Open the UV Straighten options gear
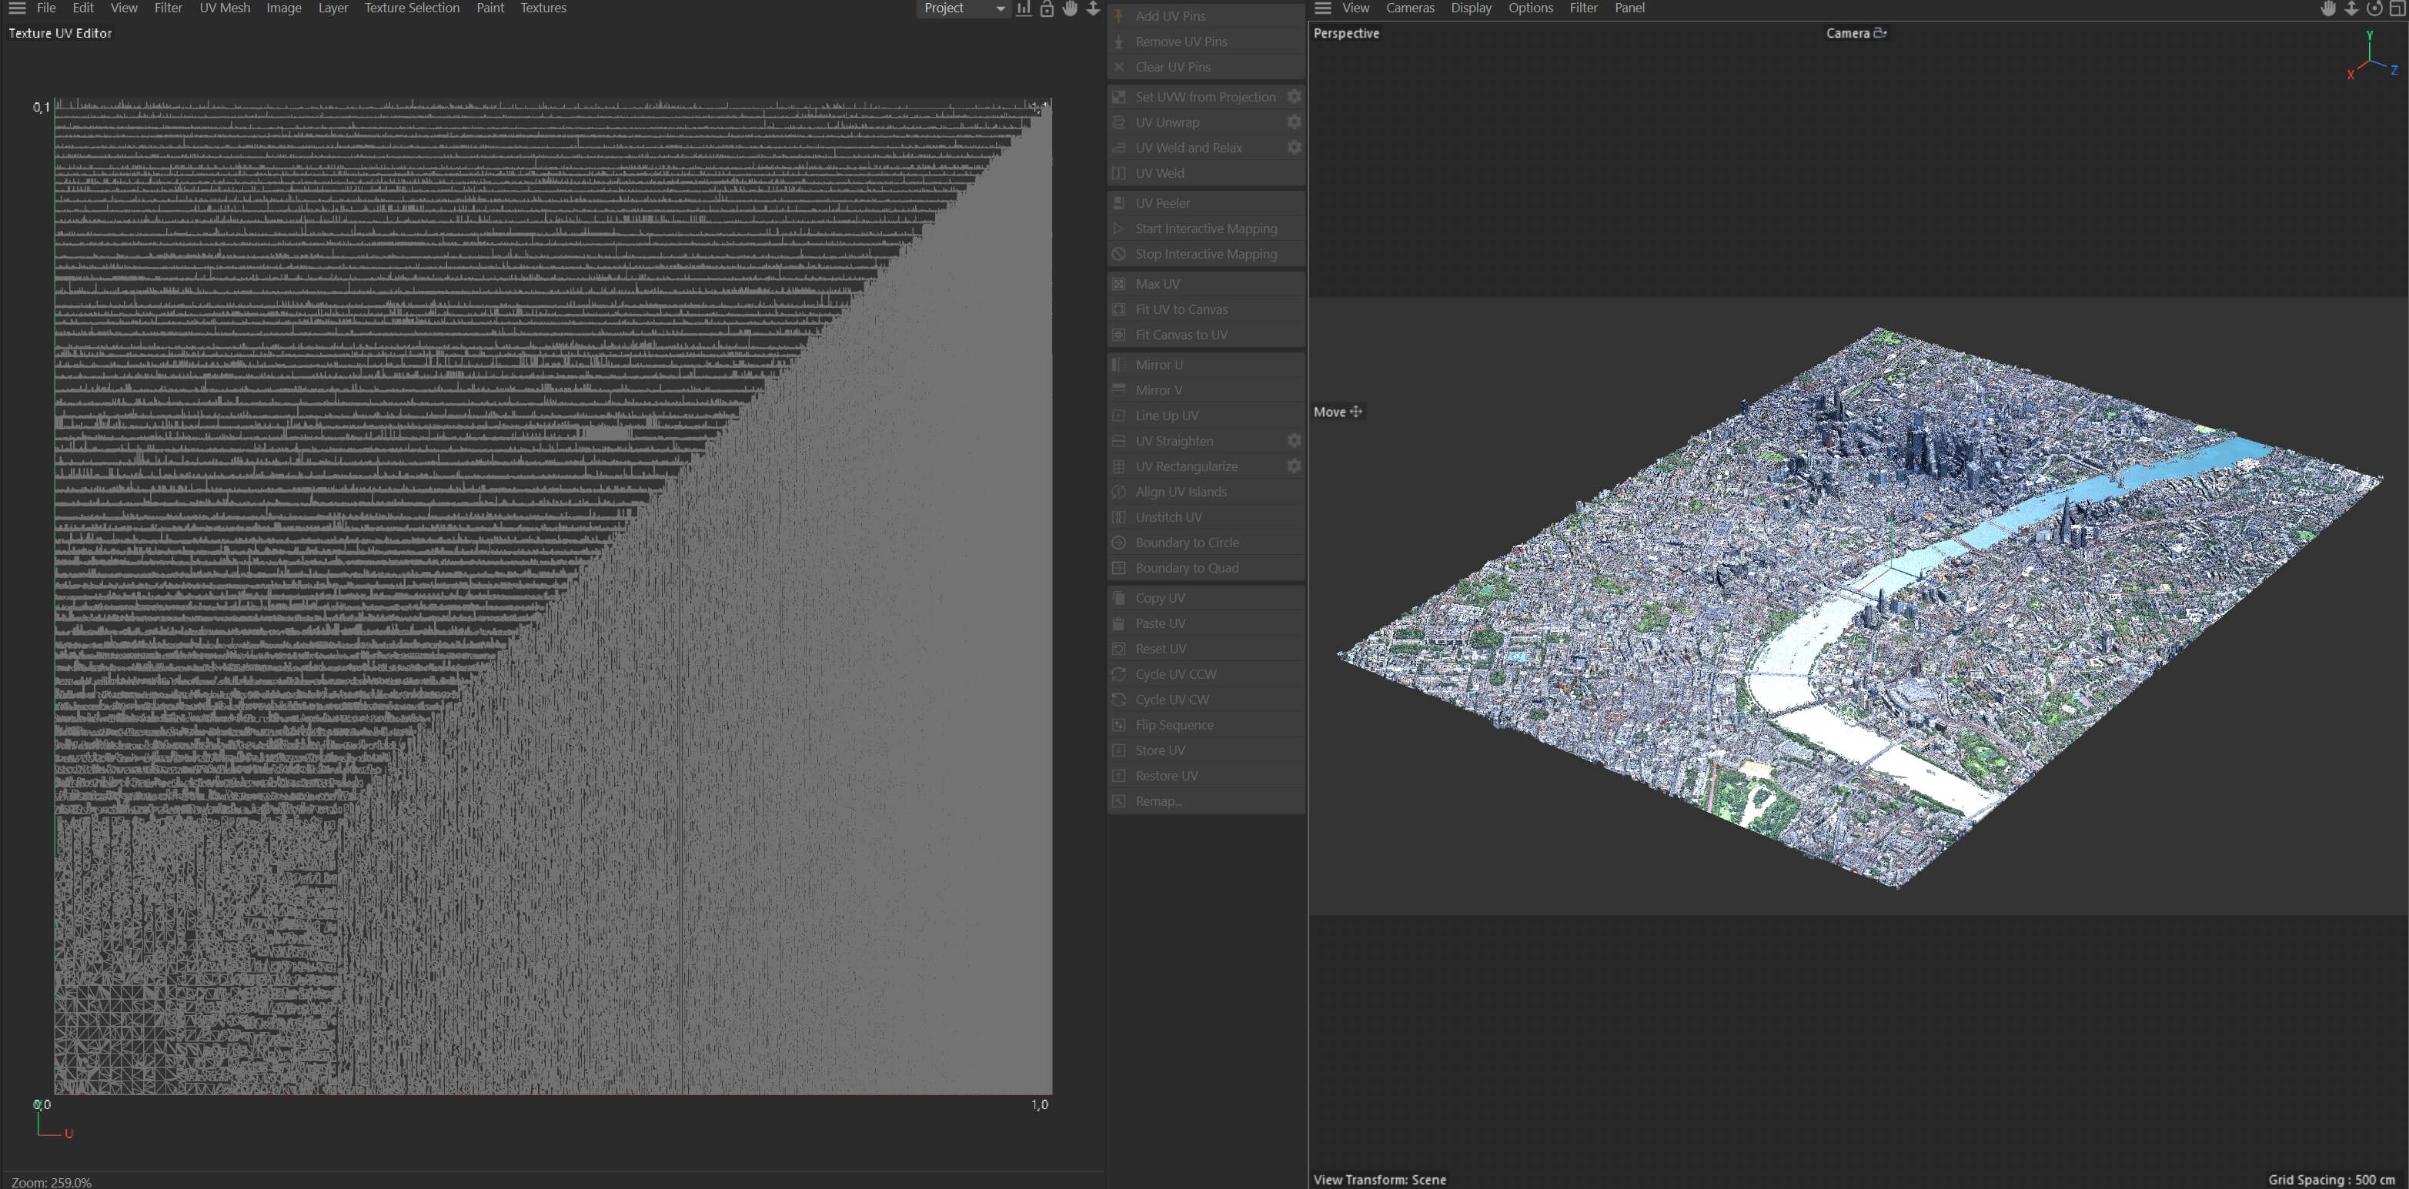This screenshot has width=2409, height=1189. 1293,440
